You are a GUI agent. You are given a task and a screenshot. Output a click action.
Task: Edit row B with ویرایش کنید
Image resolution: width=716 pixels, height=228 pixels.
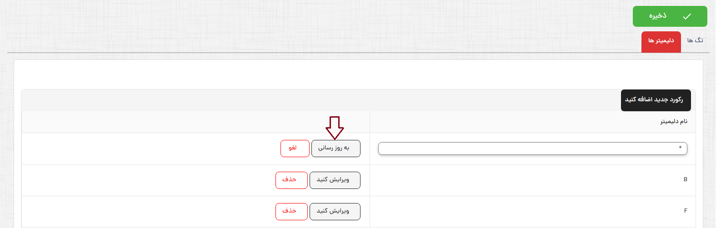(335, 180)
